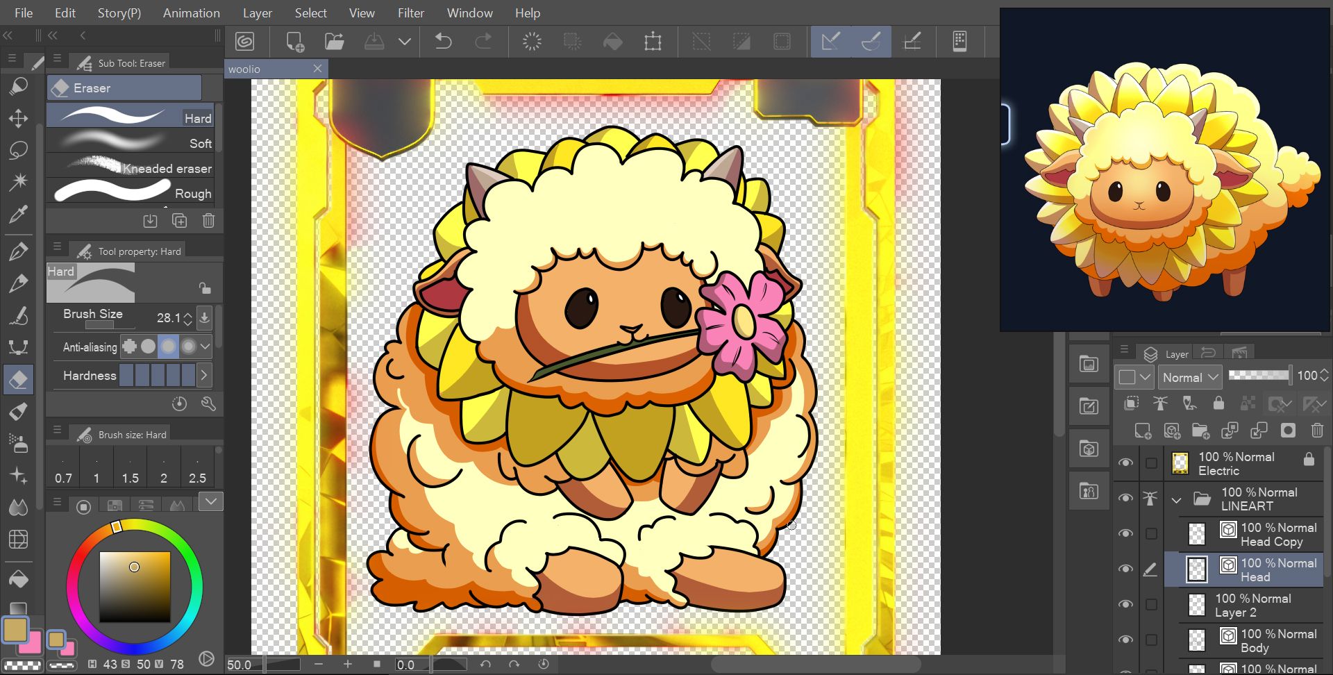Screen dimensions: 1333x675
Task: Select the Eraser tool in left toolbar
Action: [x=18, y=379]
